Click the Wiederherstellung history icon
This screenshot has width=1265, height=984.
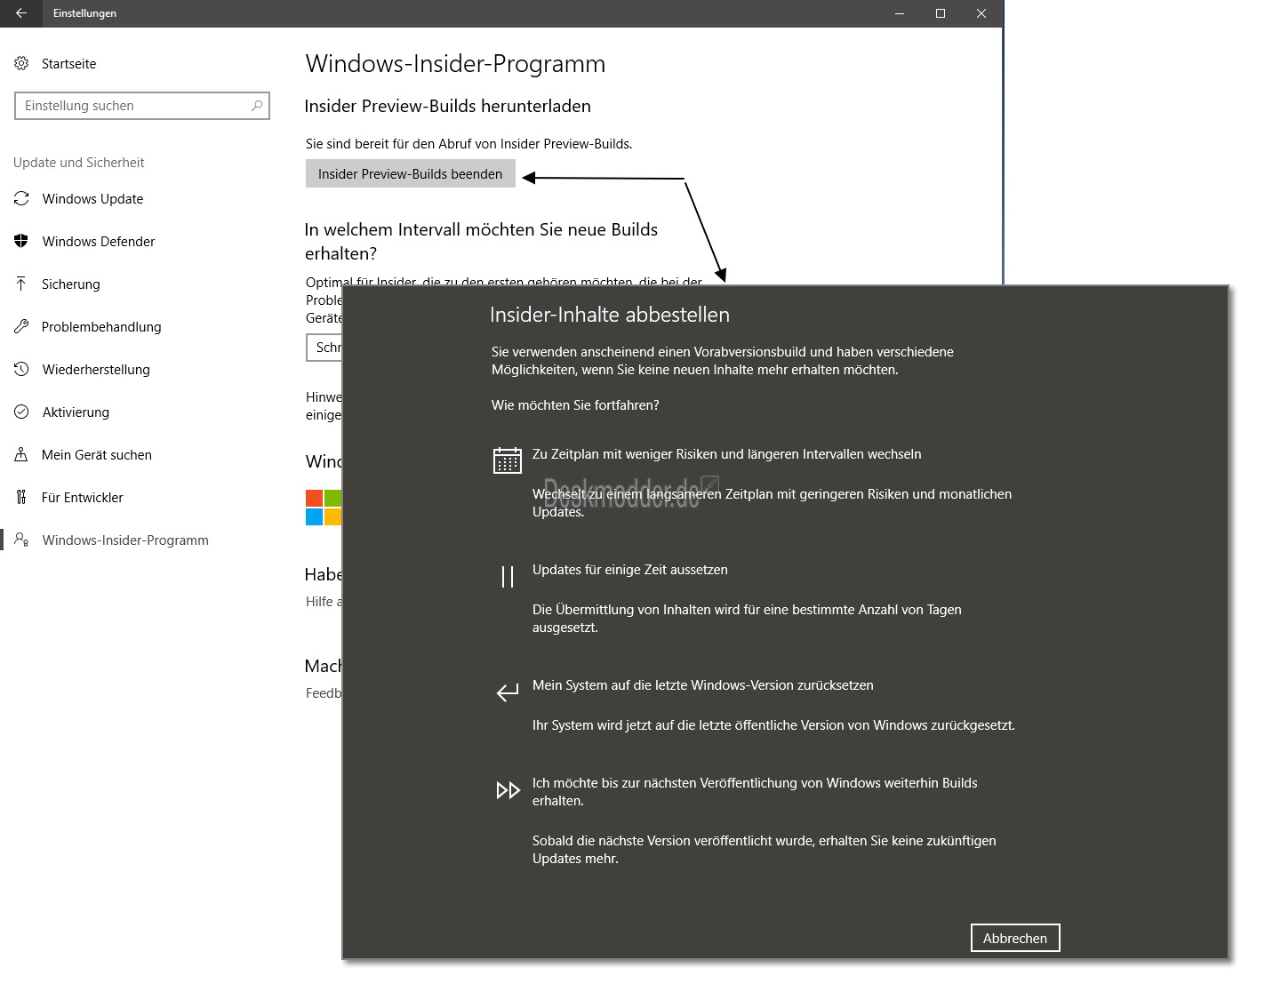coord(21,369)
